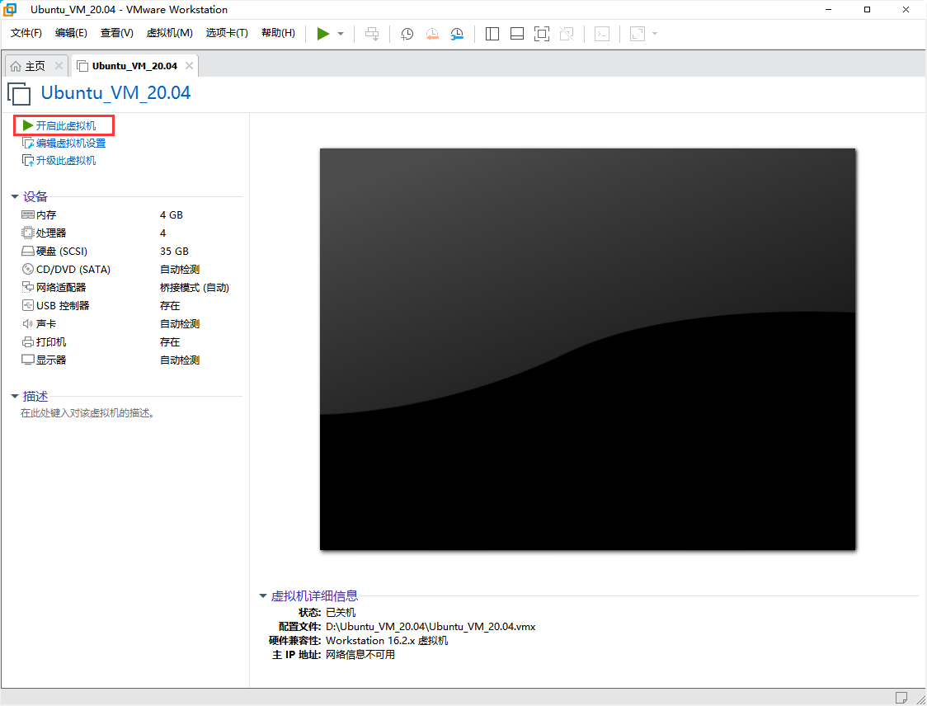Open the 编辑(E) menu
The image size is (927, 706).
pyautogui.click(x=71, y=32)
